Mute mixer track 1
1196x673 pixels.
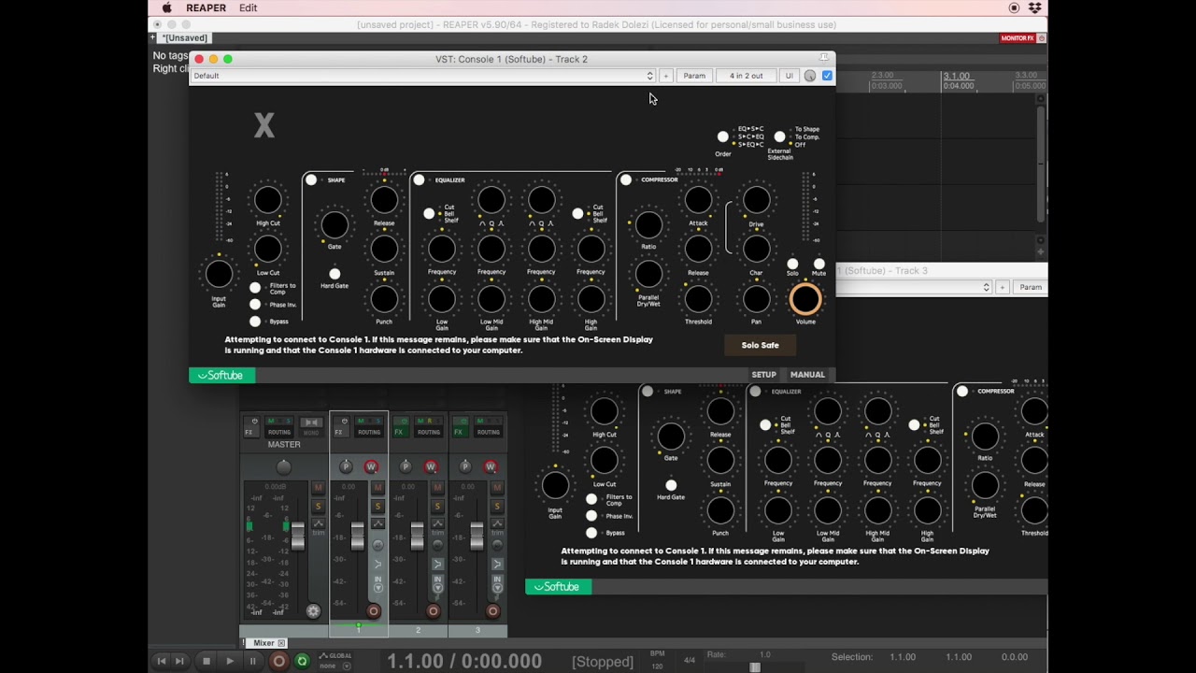click(377, 487)
